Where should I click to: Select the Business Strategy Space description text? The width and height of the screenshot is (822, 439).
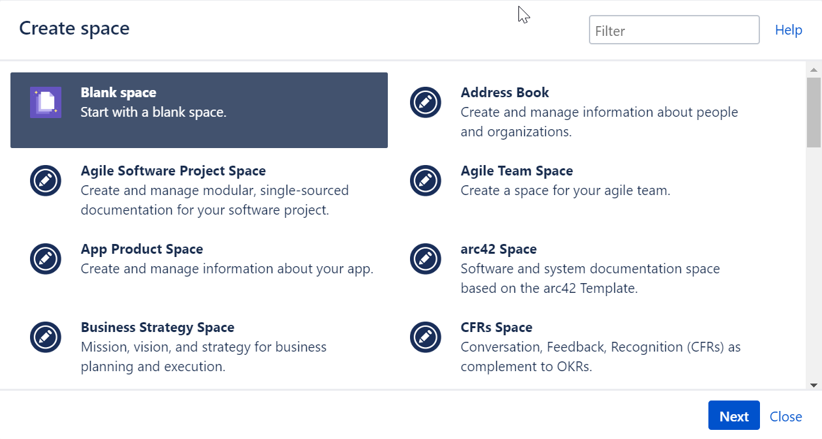click(204, 357)
